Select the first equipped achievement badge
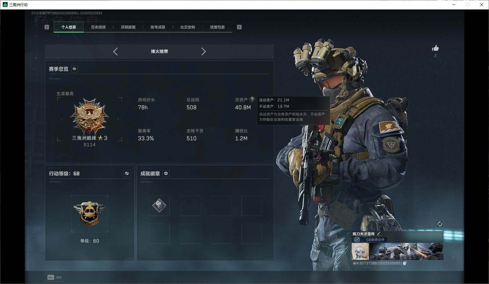This screenshot has width=489, height=284. point(159,206)
